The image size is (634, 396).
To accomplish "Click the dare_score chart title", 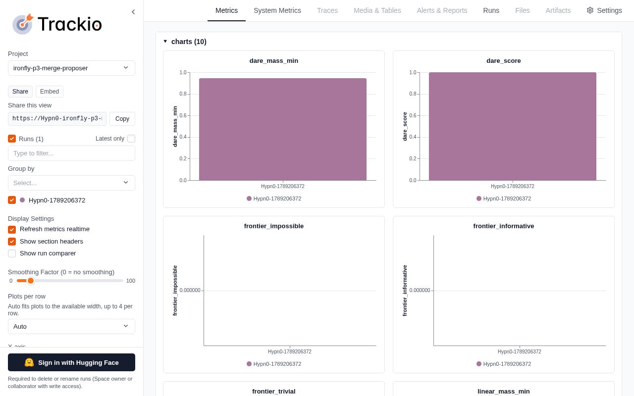I will pyautogui.click(x=504, y=61).
